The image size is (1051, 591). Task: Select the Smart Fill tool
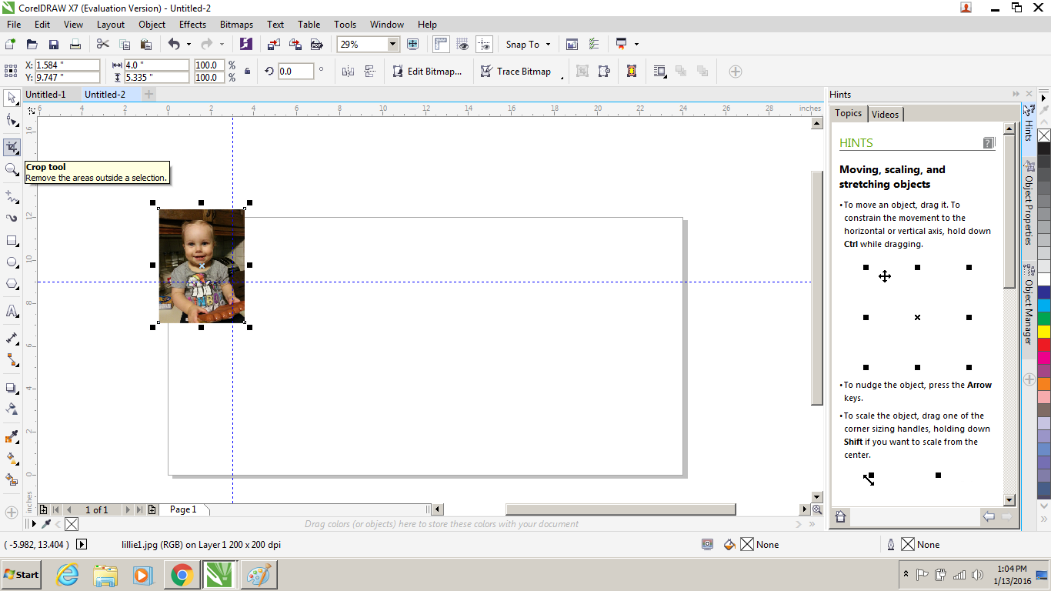pyautogui.click(x=12, y=480)
